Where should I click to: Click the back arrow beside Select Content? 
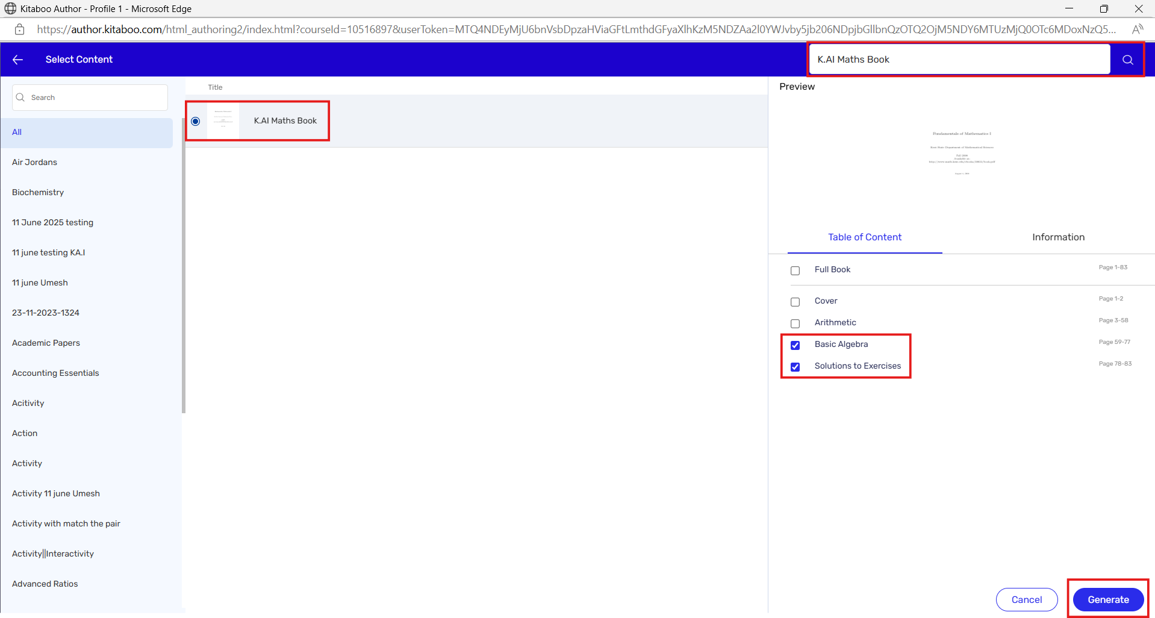[17, 59]
